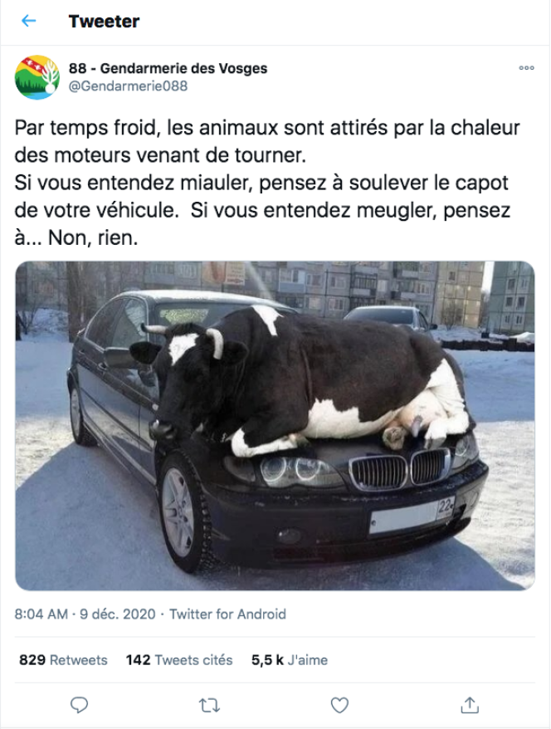Go back with the blue arrow
551x729 pixels.
[x=29, y=21]
